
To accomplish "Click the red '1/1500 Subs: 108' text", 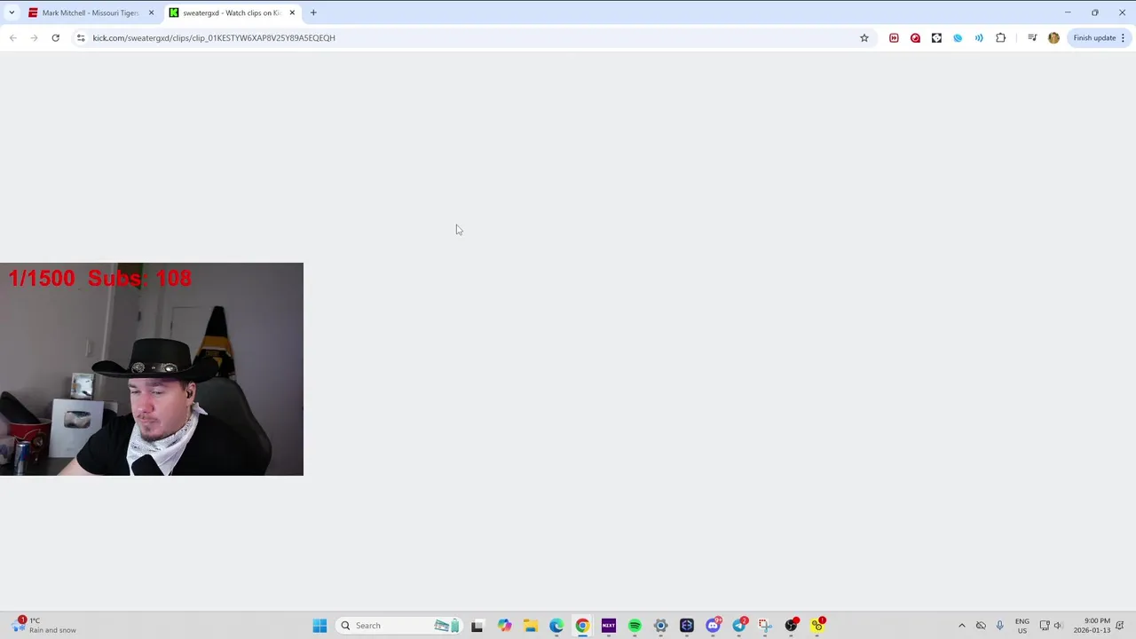I will [x=99, y=279].
